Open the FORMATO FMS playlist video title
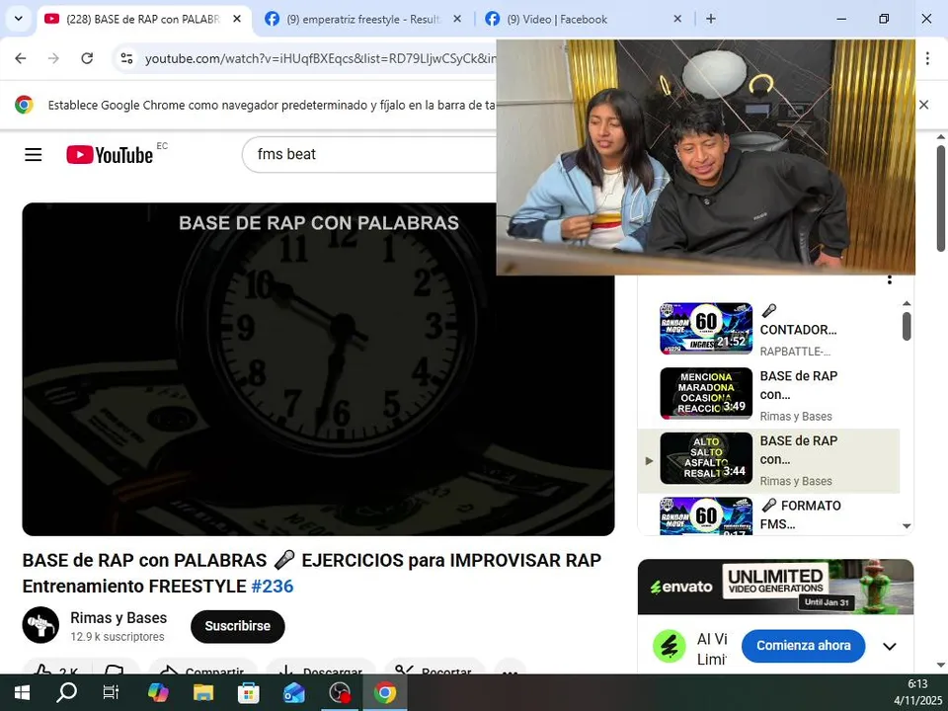Image resolution: width=948 pixels, height=711 pixels. [x=801, y=514]
